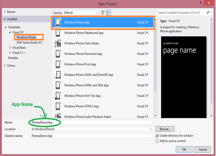This screenshot has height=156, width=216.
Task: Open the Sort by Default dropdown
Action: point(81,12)
